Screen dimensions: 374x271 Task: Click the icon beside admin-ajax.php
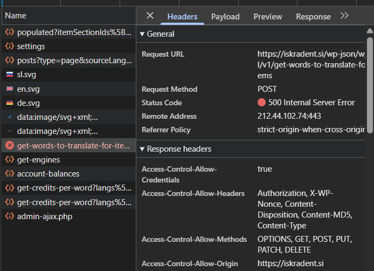coord(9,216)
